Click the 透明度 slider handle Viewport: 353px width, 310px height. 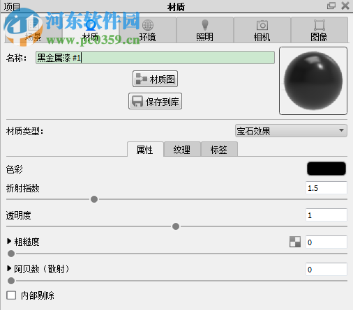(176, 226)
